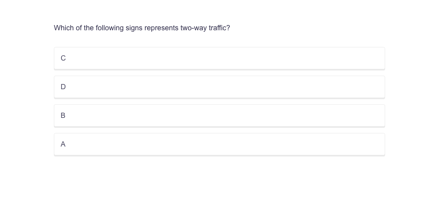Pick answer option B
The width and height of the screenshot is (439, 219).
[x=219, y=115]
